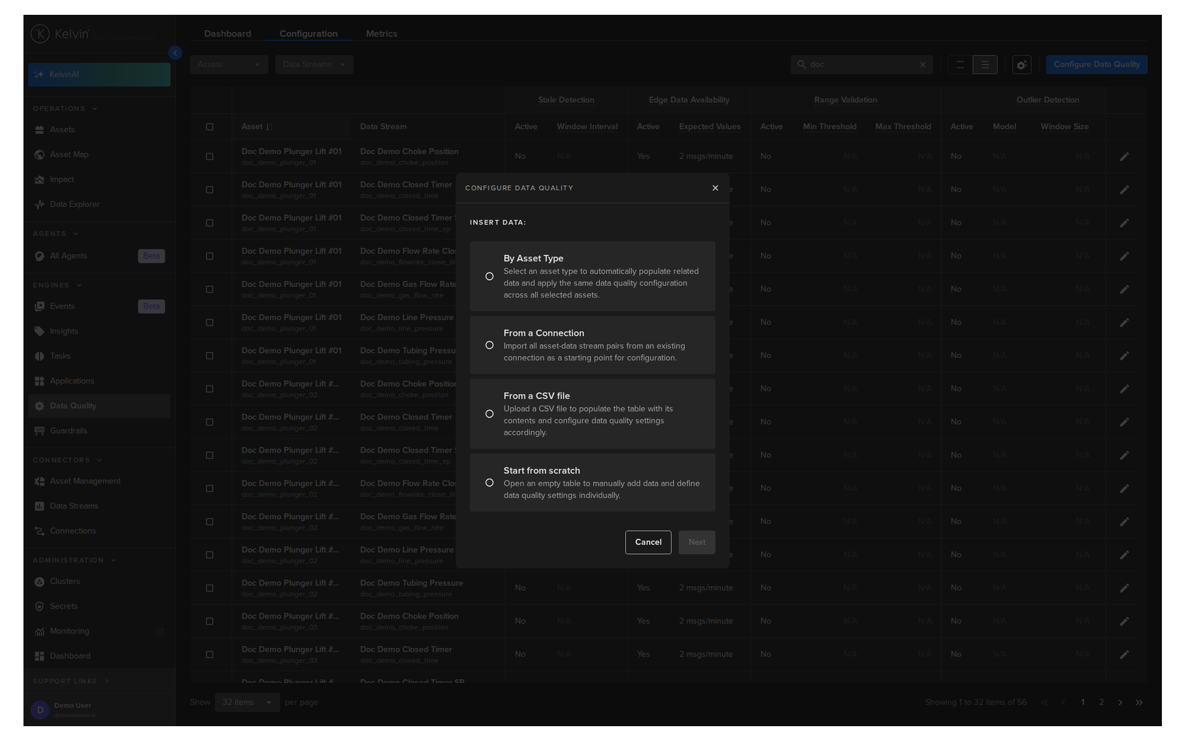Clear the doc search text
Viewport: 1186px width, 741px height.
923,64
